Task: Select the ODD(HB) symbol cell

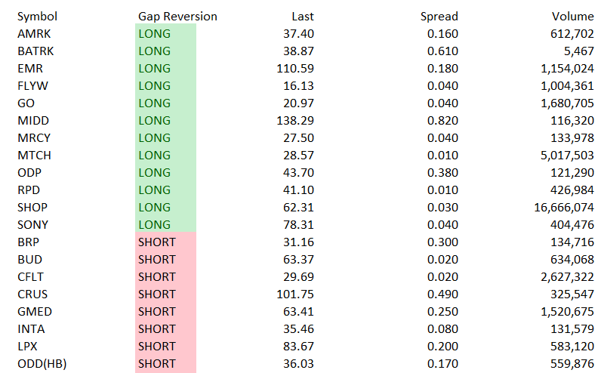Action: pos(42,364)
